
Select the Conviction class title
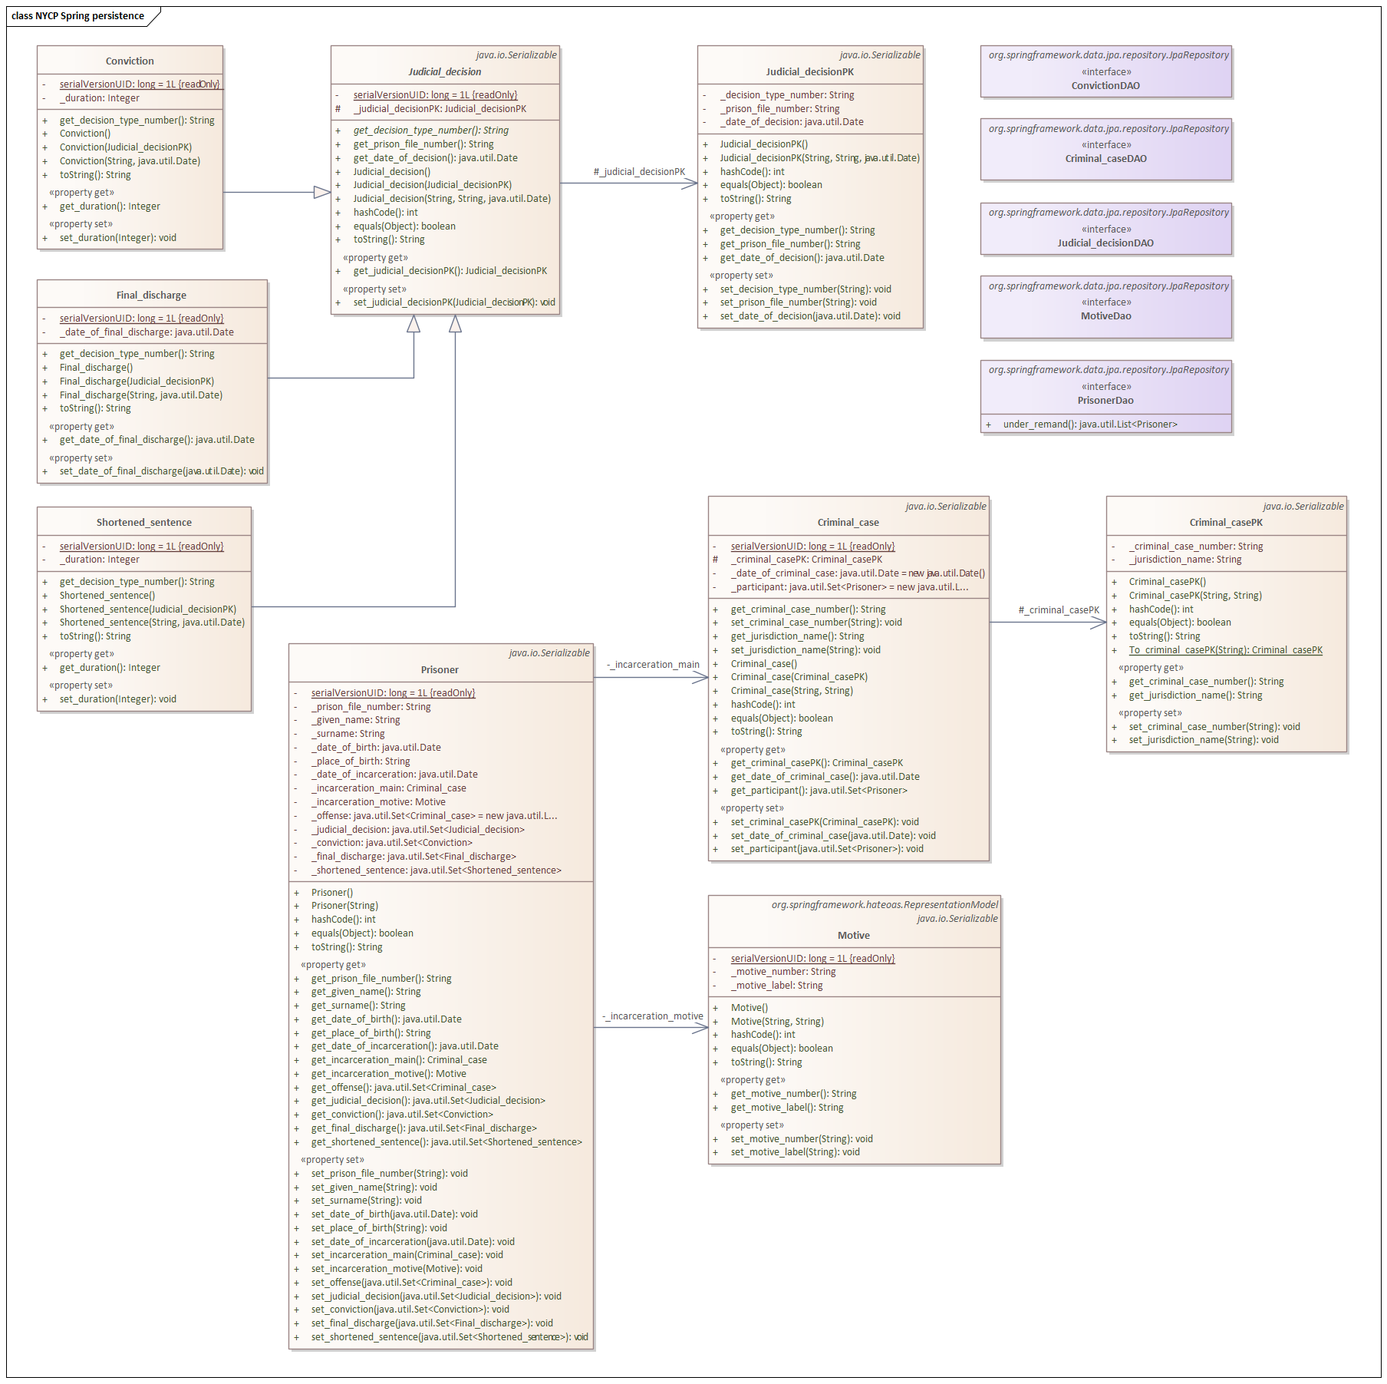130,61
